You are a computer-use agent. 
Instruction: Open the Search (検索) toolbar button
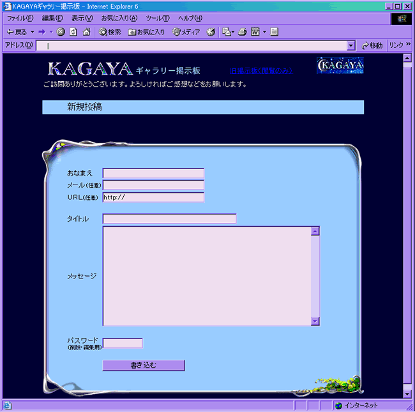[x=110, y=32]
